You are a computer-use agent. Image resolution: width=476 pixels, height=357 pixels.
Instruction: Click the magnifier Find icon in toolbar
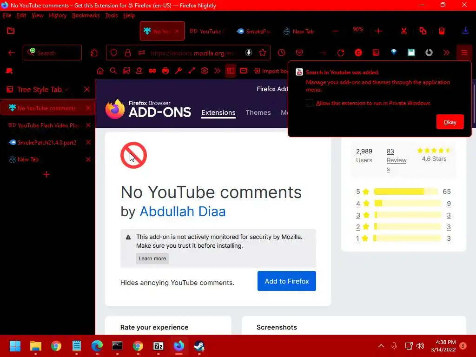113,71
